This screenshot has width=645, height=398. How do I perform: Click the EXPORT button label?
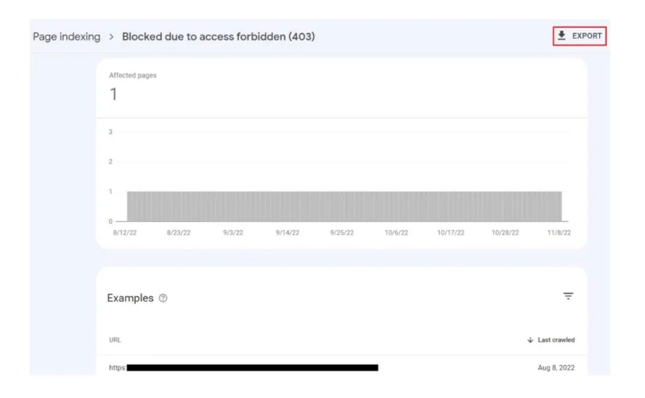[x=587, y=36]
